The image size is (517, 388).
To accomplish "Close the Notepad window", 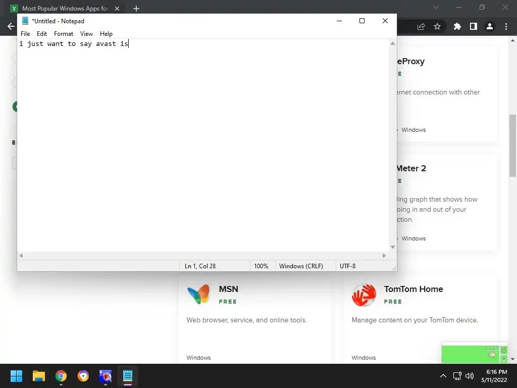I will pos(385,21).
